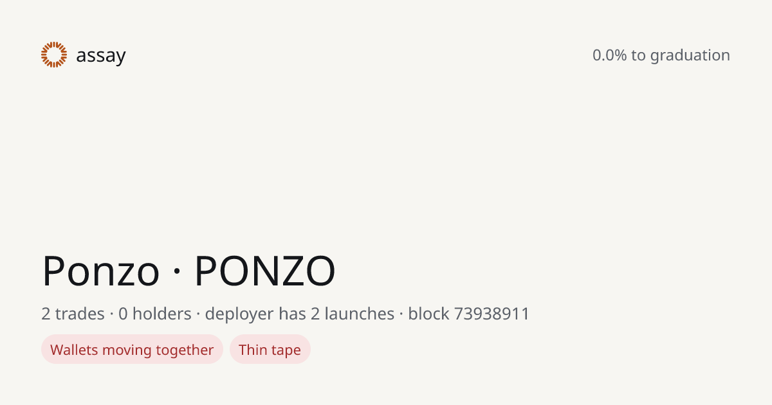
Task: Click the "Thin tape" warning tag
Action: 270,349
